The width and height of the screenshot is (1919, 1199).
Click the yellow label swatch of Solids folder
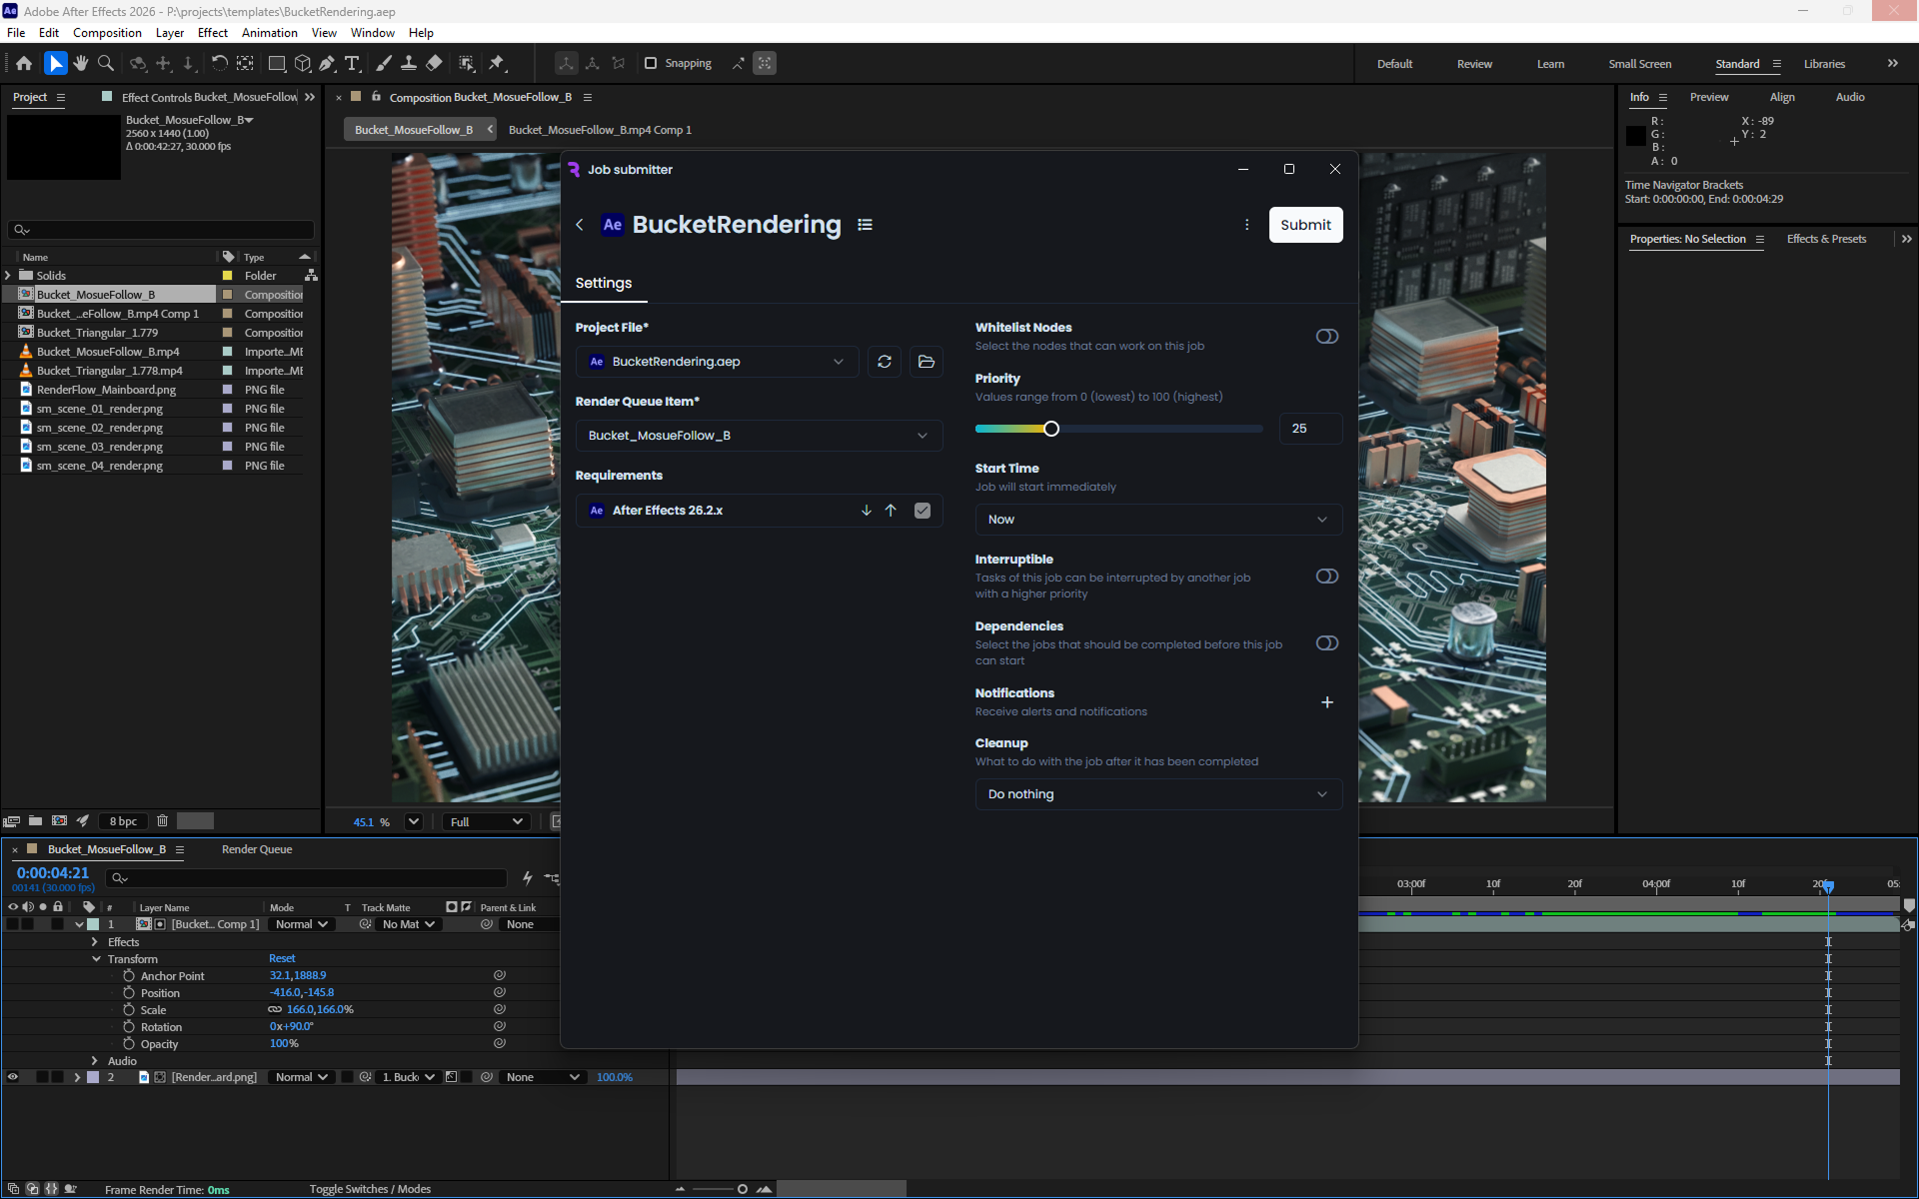(x=227, y=276)
